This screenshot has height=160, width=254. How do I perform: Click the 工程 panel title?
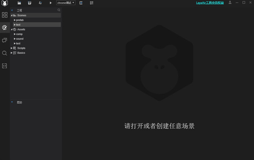click(19, 10)
